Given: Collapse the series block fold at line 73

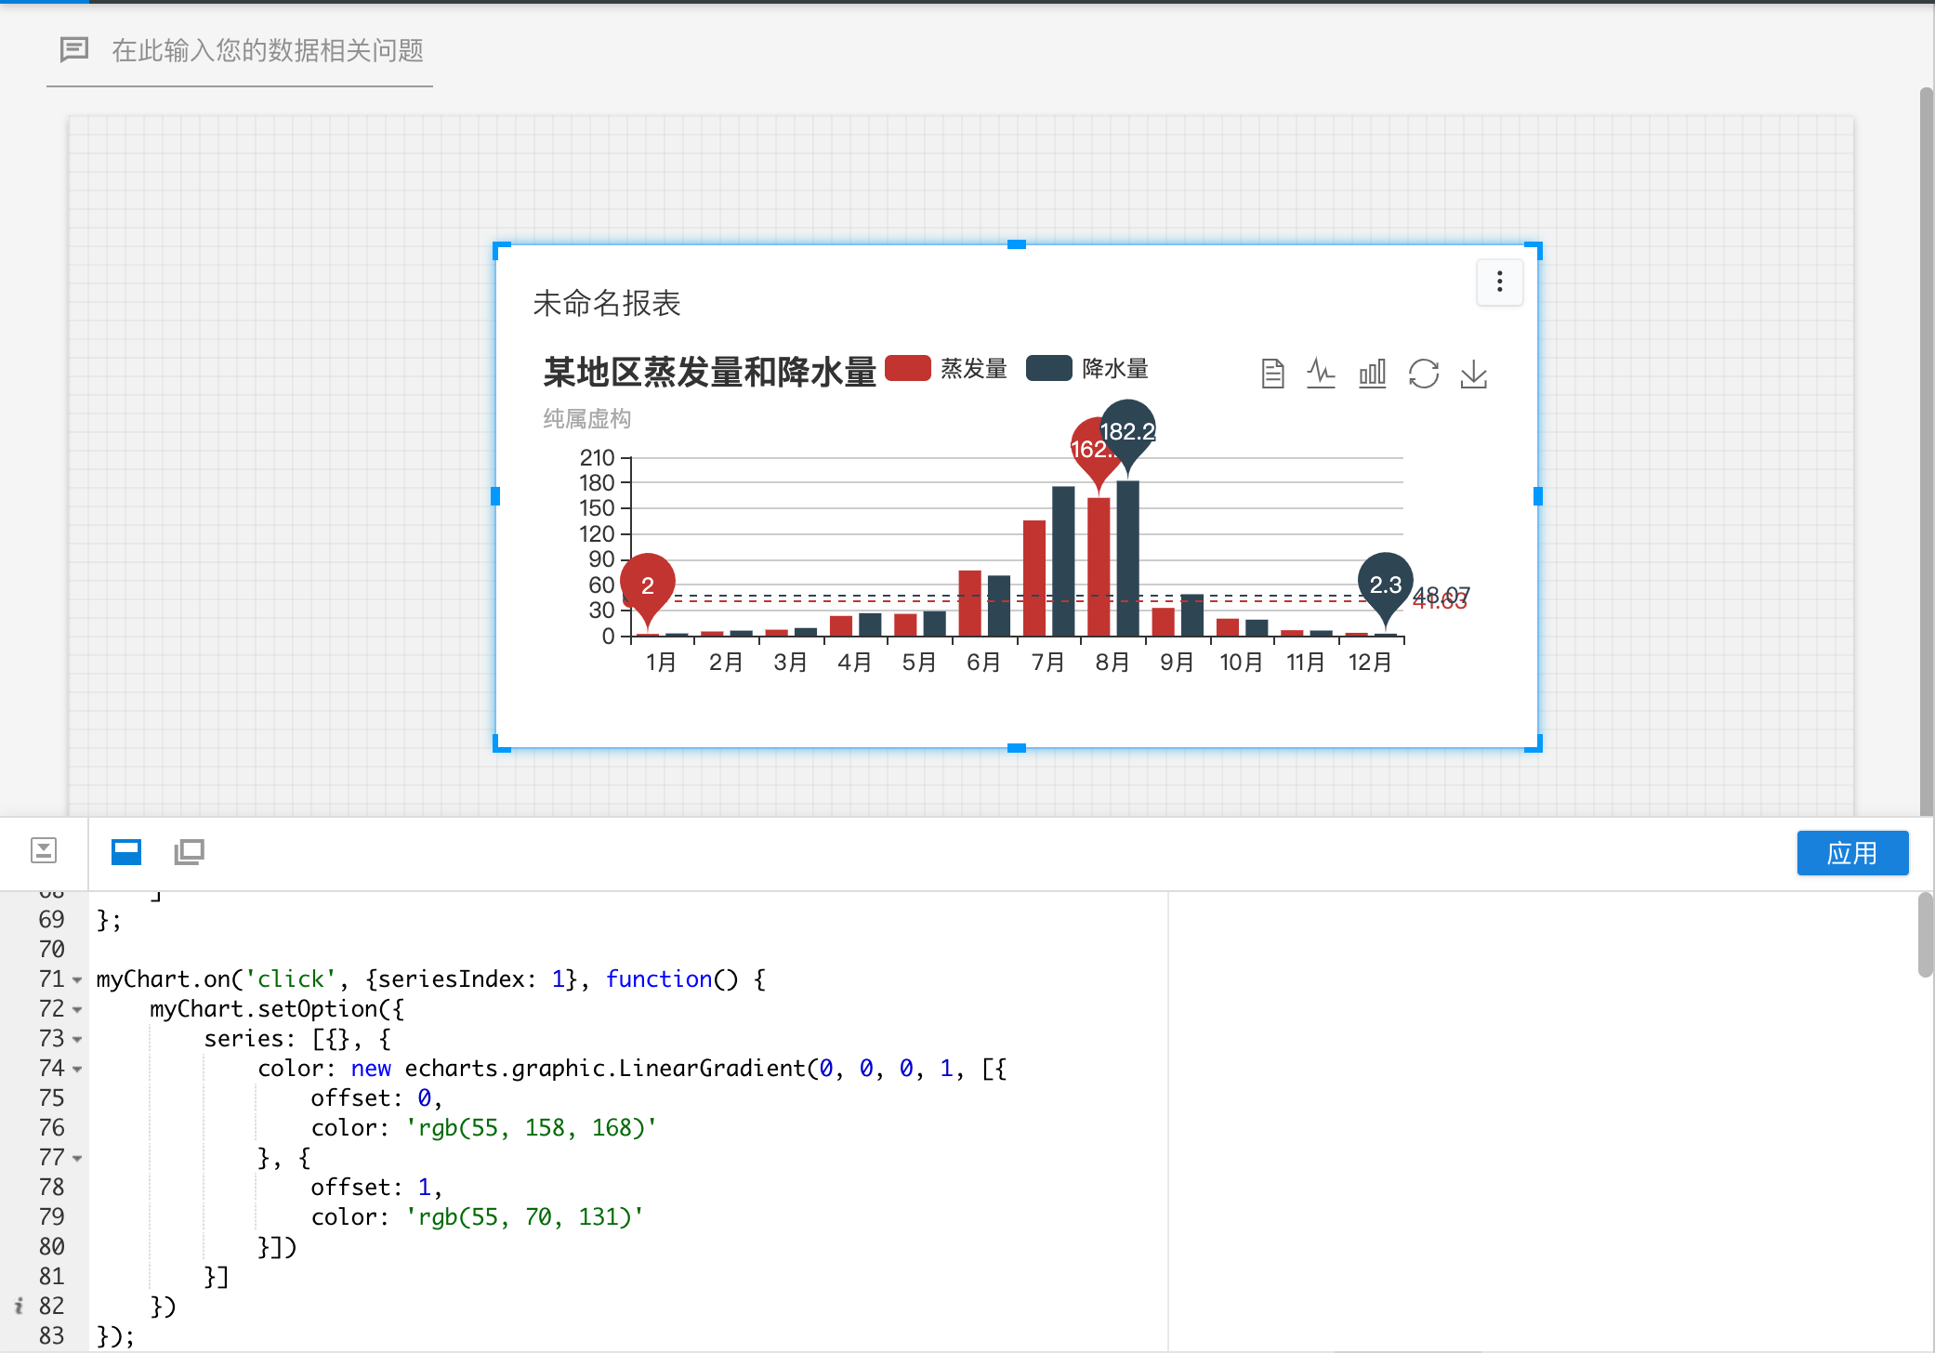Looking at the screenshot, I should [x=75, y=1040].
